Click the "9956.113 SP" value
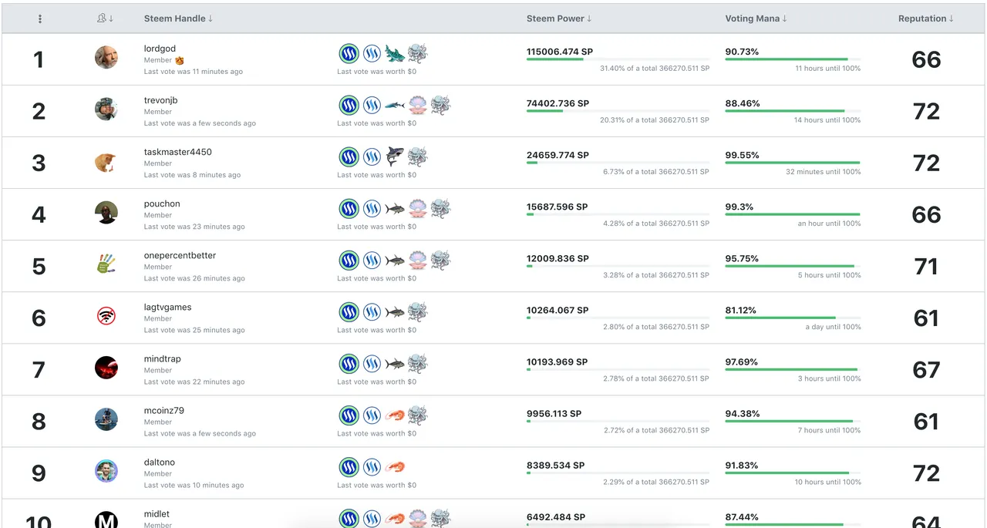Screen dimensions: 987x528 (x=554, y=413)
